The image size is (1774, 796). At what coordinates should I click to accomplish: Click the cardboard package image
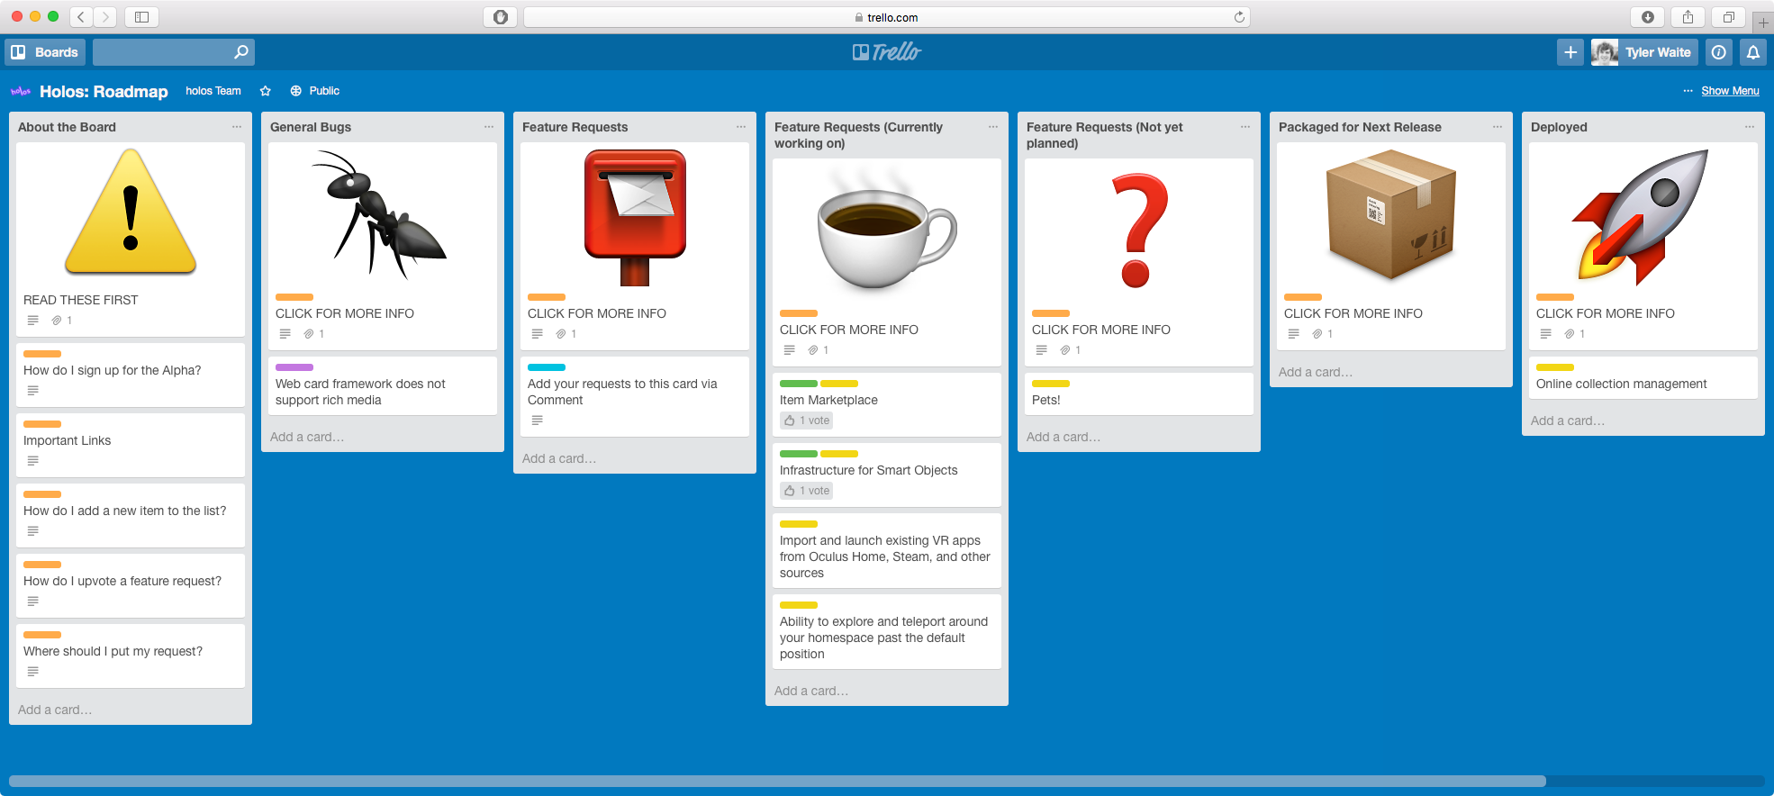[1391, 214]
